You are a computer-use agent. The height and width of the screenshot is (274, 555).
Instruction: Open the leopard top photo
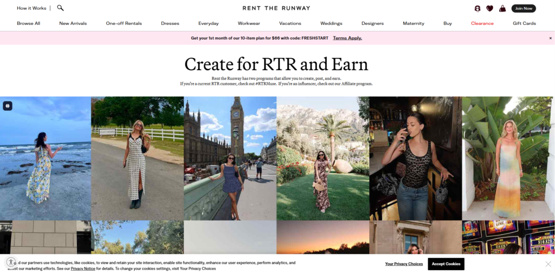click(416, 158)
